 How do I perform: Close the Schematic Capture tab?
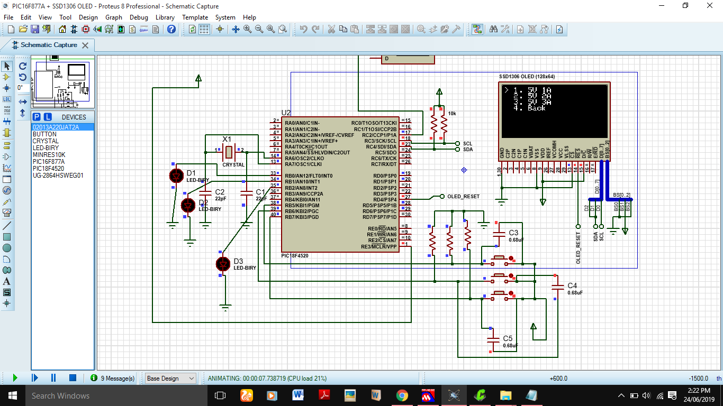point(85,45)
